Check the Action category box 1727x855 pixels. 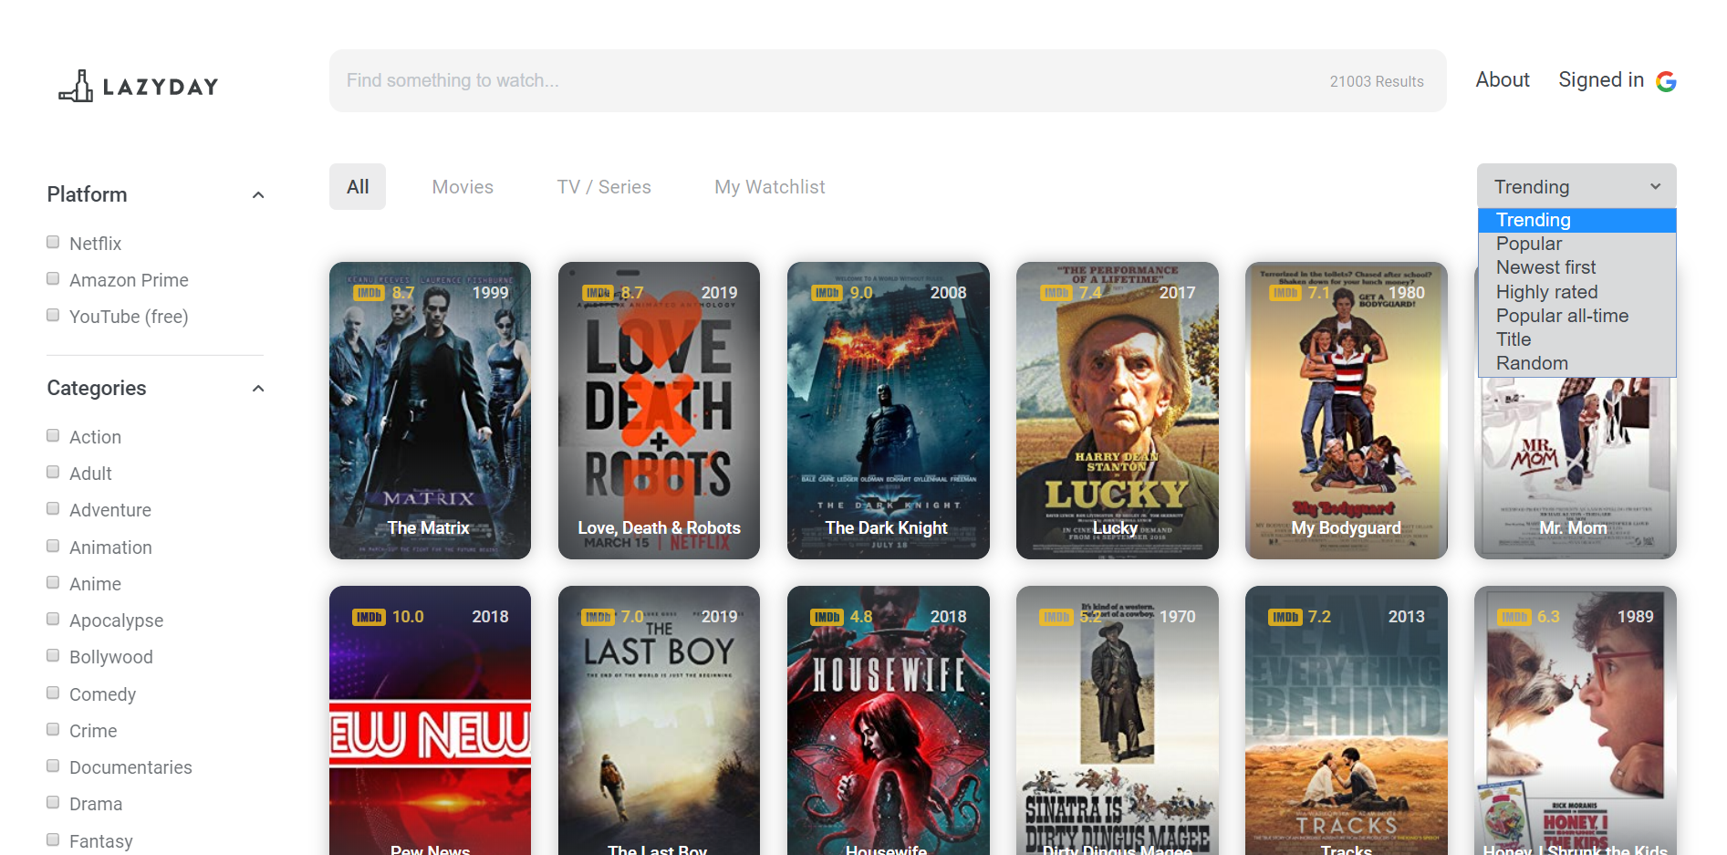point(53,435)
